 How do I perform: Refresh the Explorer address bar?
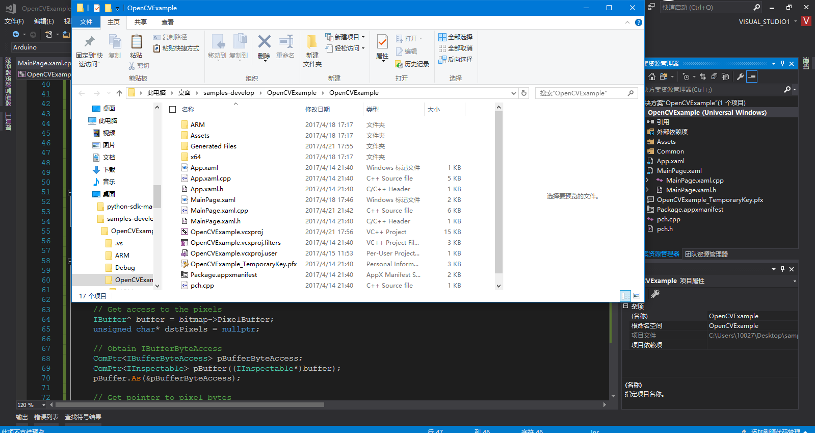pyautogui.click(x=524, y=93)
